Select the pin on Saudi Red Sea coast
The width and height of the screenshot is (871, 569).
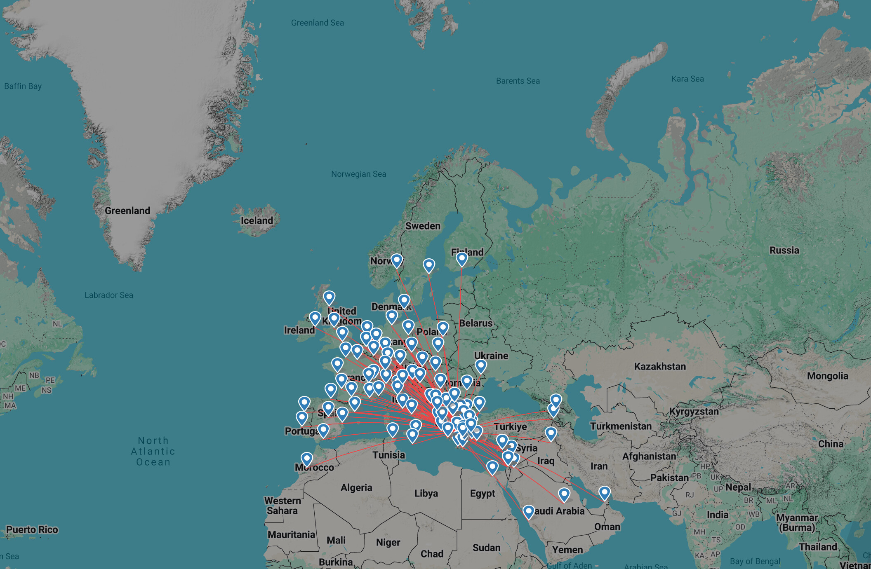point(528,512)
